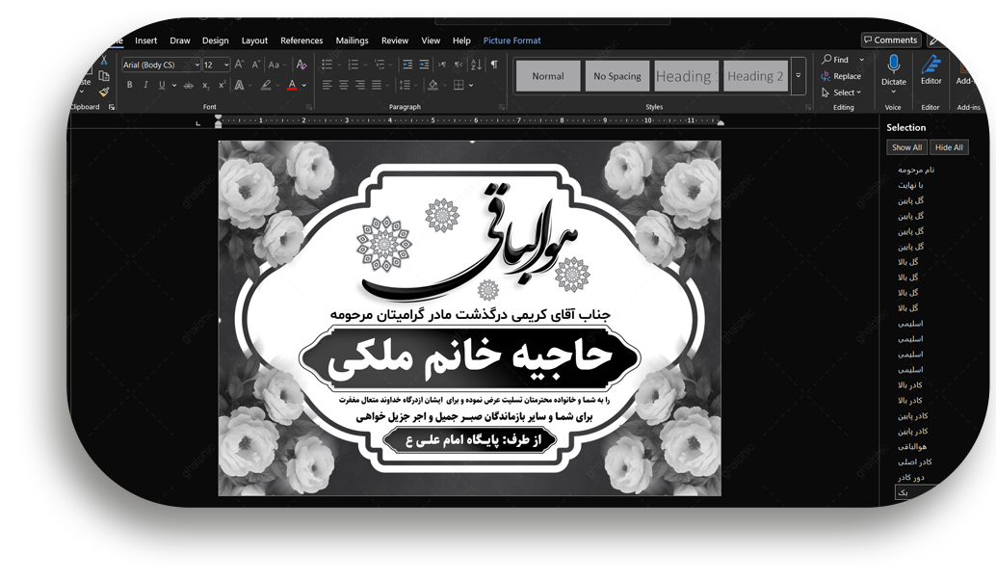Image resolution: width=996 pixels, height=580 pixels.
Task: Toggle Show/Hide paragraph marks
Action: tap(494, 65)
